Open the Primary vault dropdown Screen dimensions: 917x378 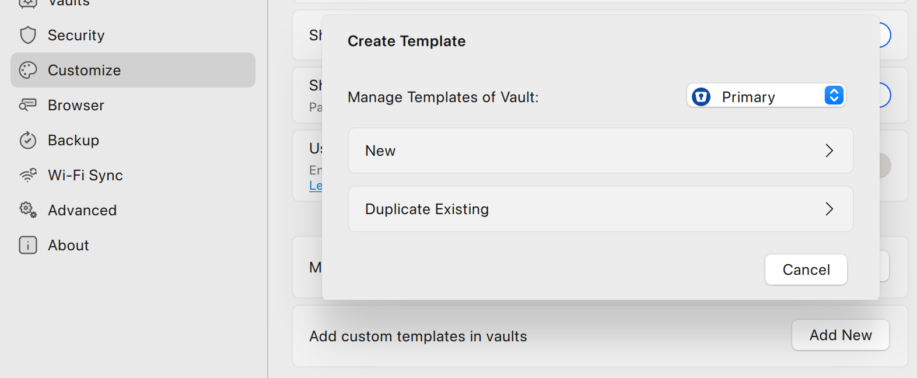point(766,96)
